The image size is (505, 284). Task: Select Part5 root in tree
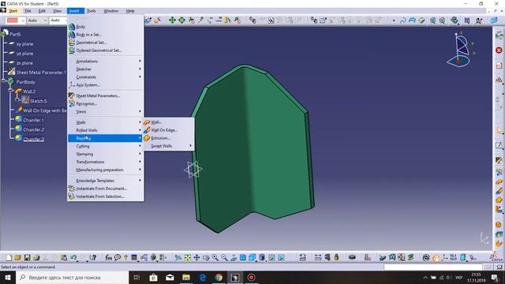pos(15,34)
